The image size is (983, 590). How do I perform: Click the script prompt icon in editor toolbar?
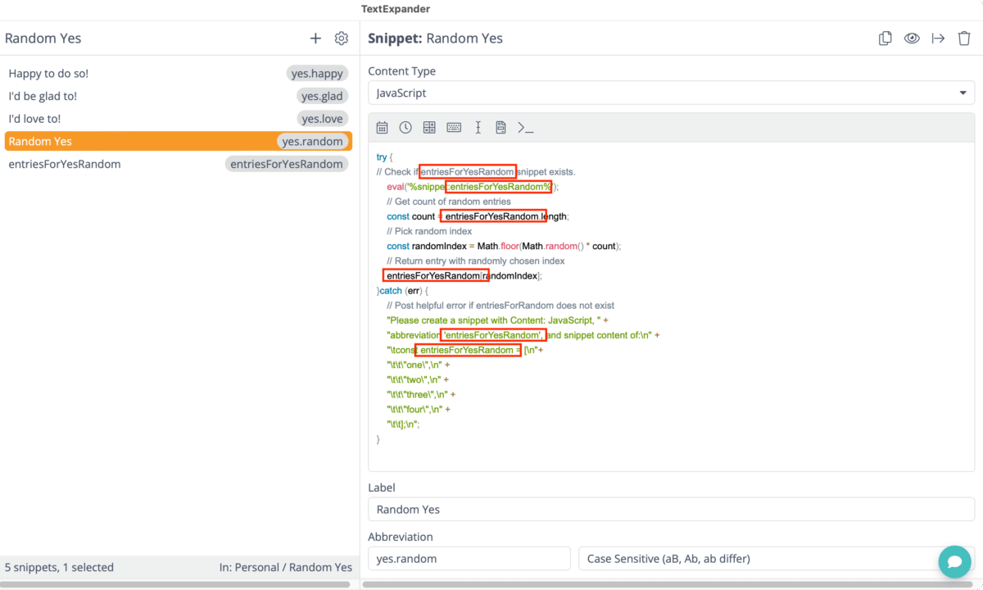[x=526, y=128]
